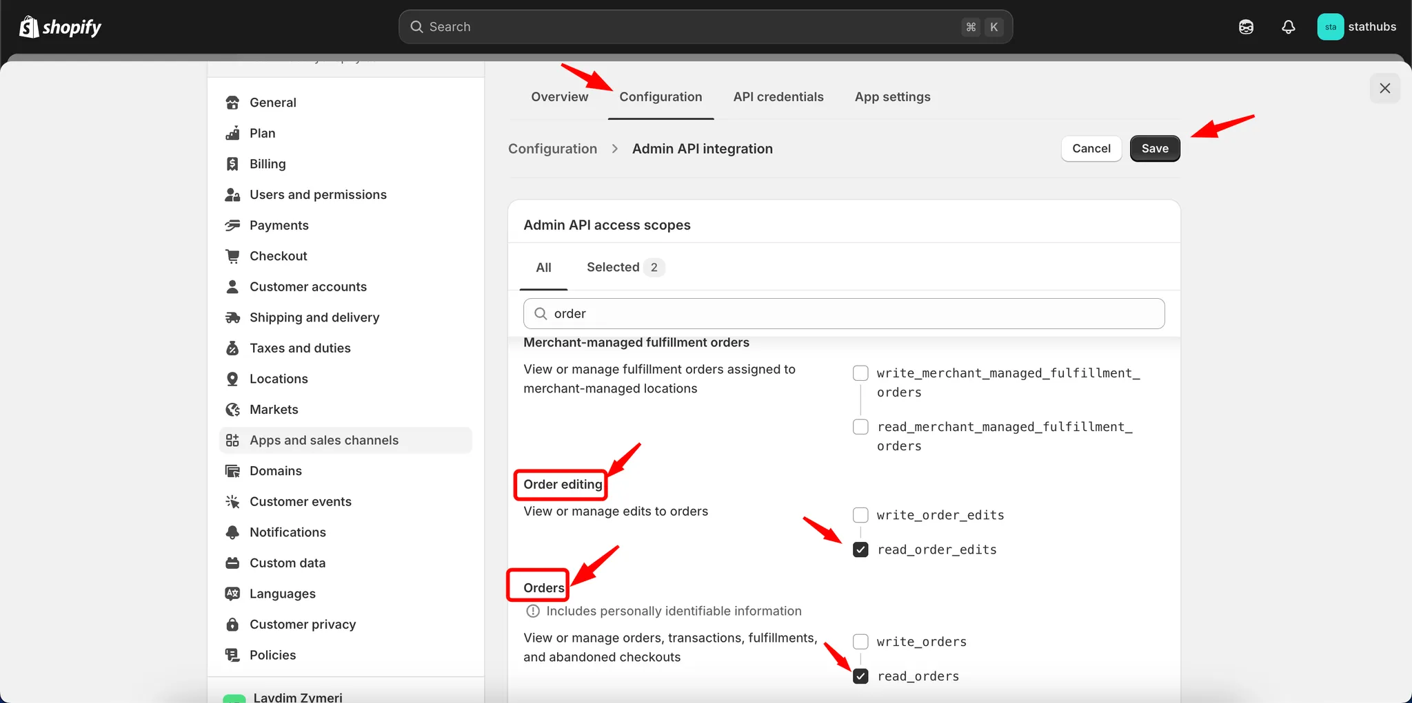Check the write_orders scope
This screenshot has height=703, width=1412.
[860, 642]
